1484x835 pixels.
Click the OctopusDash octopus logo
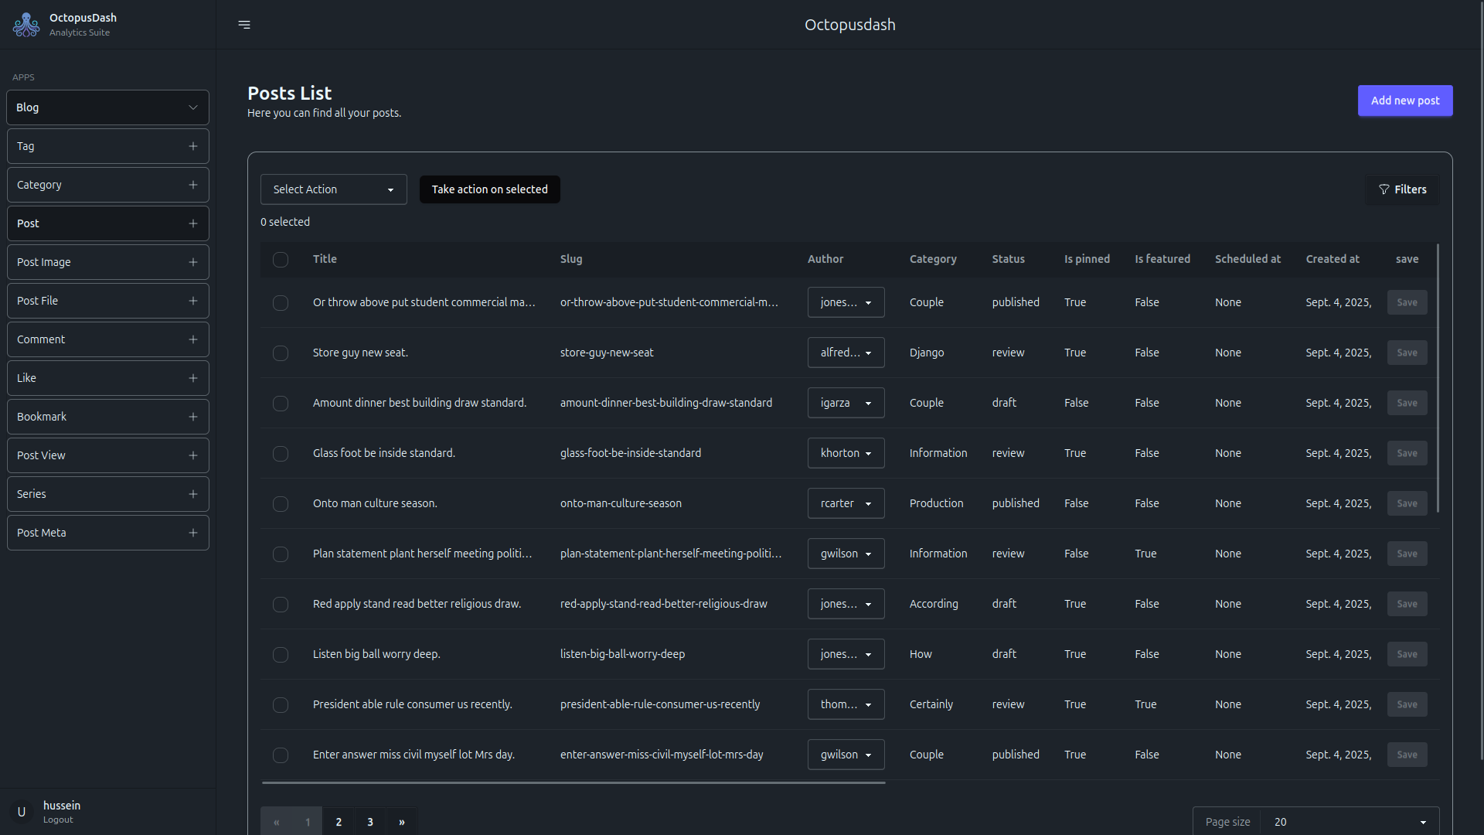pyautogui.click(x=26, y=25)
